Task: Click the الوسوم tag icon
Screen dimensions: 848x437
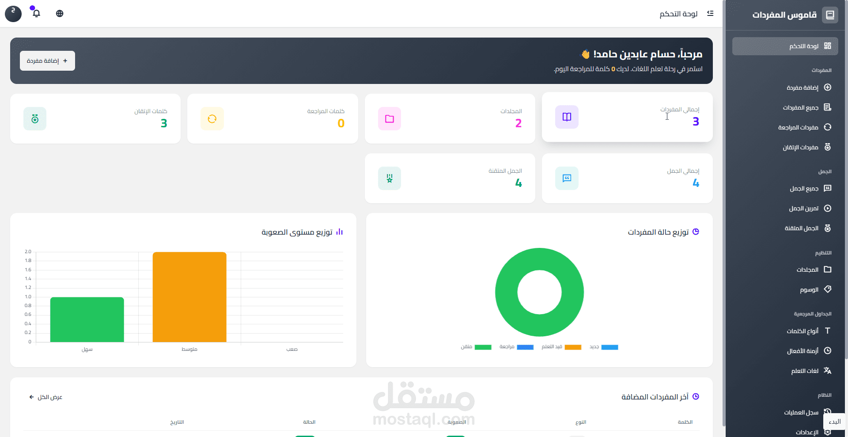Action: pos(828,289)
